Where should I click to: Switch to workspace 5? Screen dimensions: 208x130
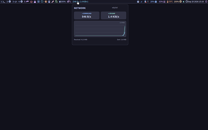(27, 2)
